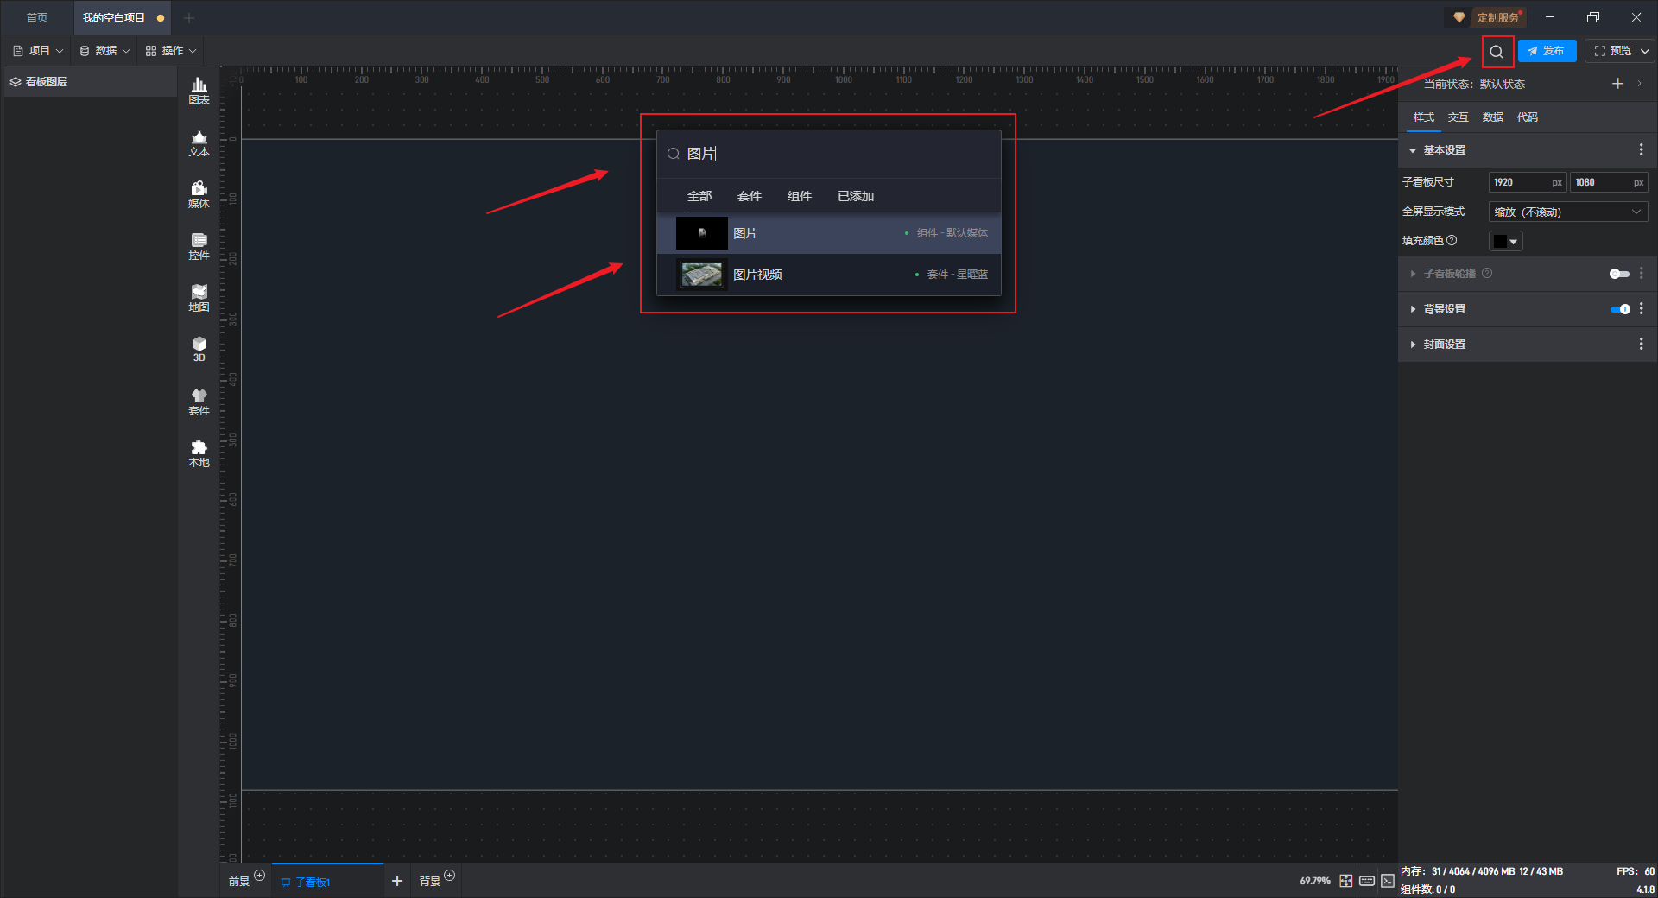This screenshot has height=898, width=1658.
Task: Expand the 背景设置 section
Action: pyautogui.click(x=1413, y=309)
